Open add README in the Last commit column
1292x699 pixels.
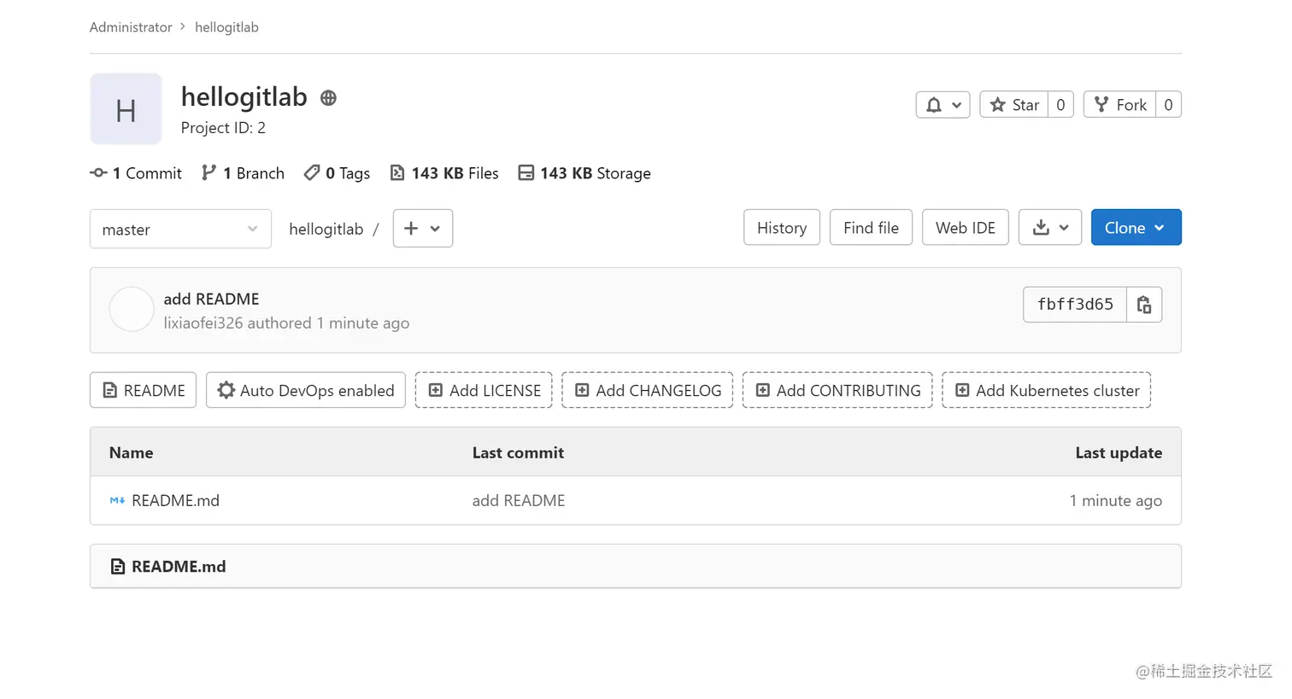click(519, 501)
